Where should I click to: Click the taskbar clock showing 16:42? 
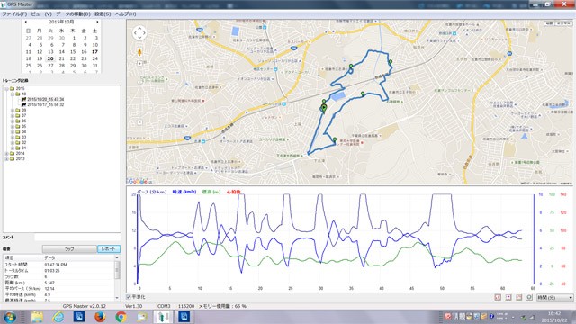click(554, 317)
